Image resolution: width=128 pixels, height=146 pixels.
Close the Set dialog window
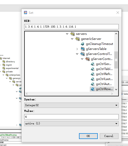coord(118,13)
